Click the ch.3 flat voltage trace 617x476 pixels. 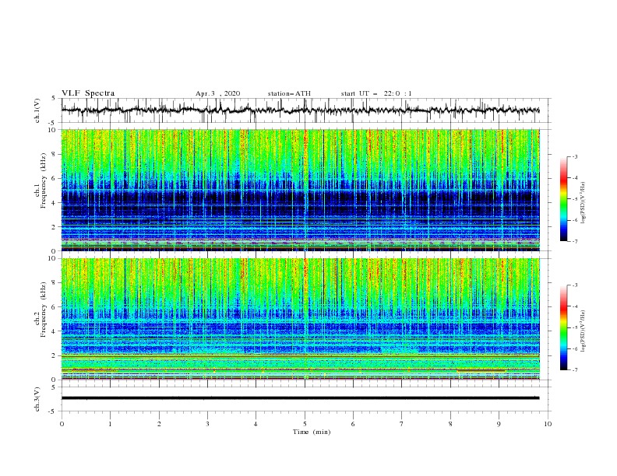pyautogui.click(x=300, y=398)
